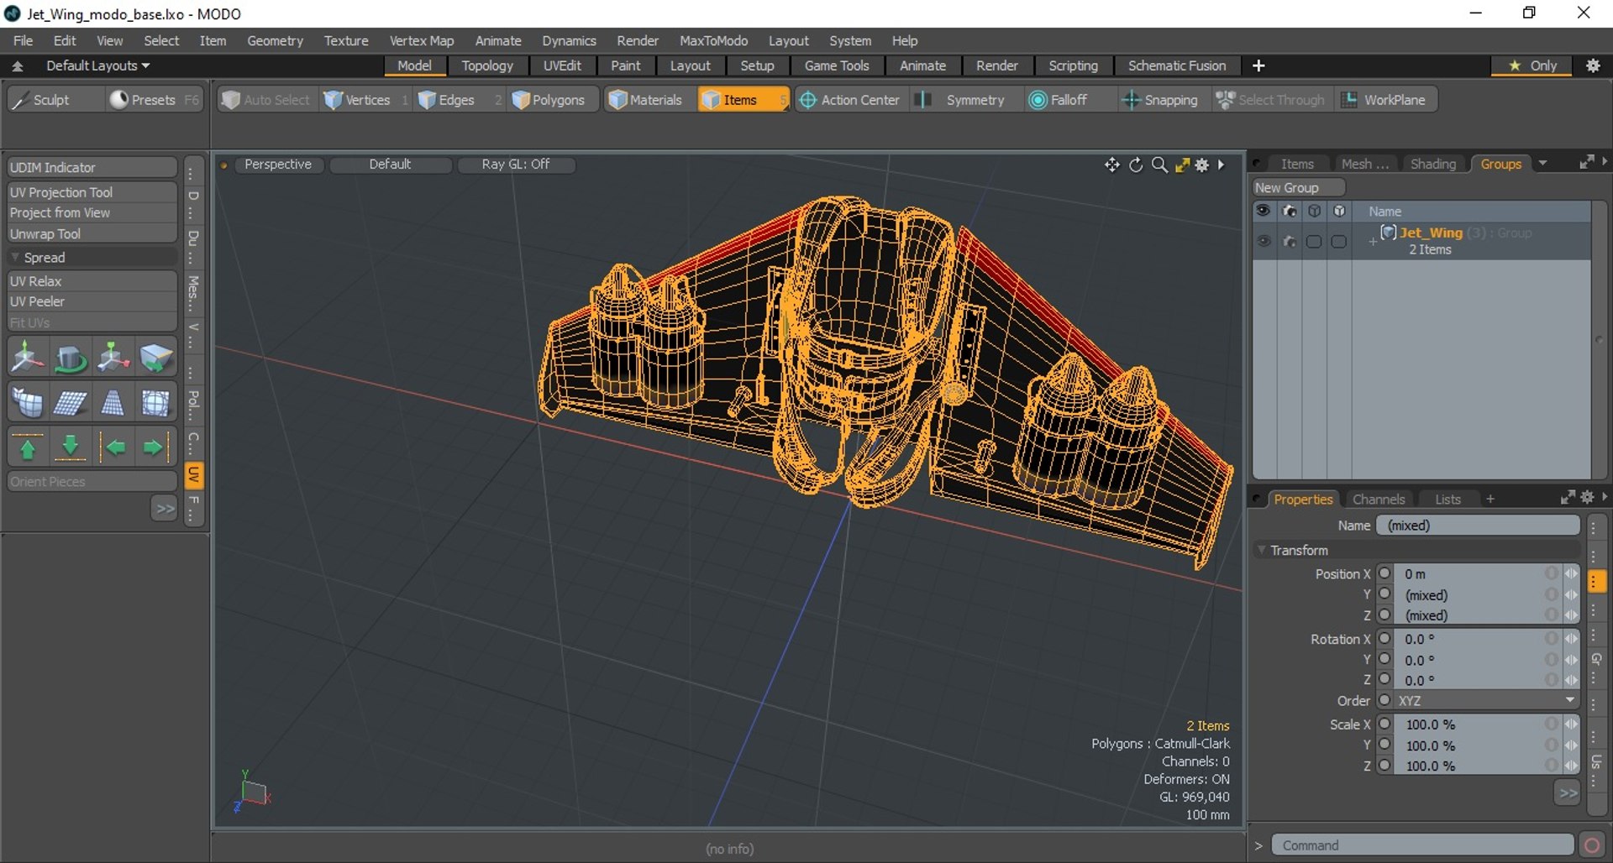Collapse the Transform section
Image resolution: width=1613 pixels, height=863 pixels.
[1261, 550]
